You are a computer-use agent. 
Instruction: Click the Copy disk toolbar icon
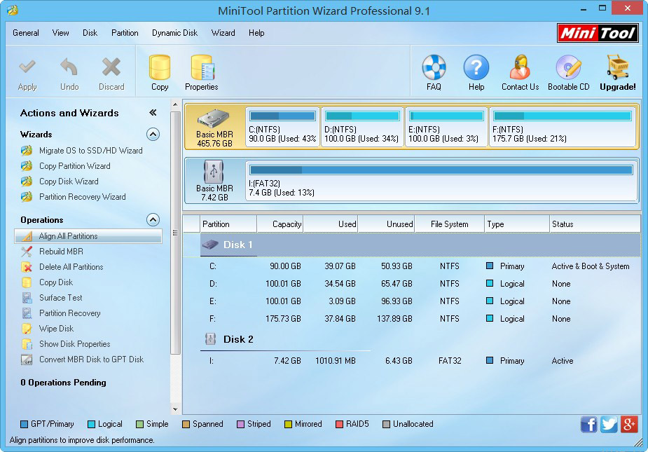pos(160,69)
